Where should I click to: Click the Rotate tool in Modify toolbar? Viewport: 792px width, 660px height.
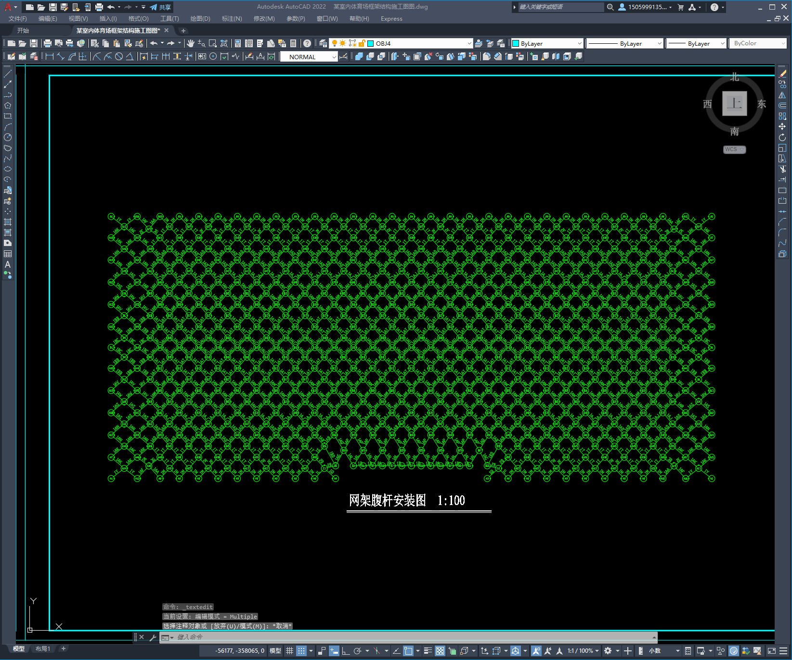coord(782,137)
